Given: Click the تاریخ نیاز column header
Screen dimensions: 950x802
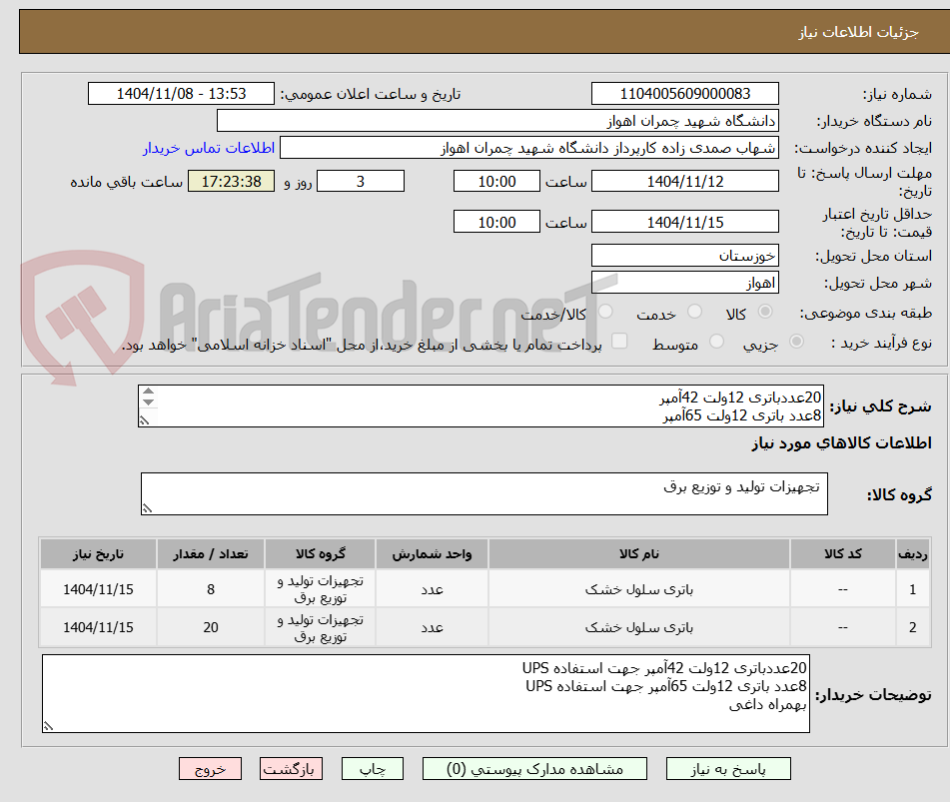Looking at the screenshot, I should 98,553.
